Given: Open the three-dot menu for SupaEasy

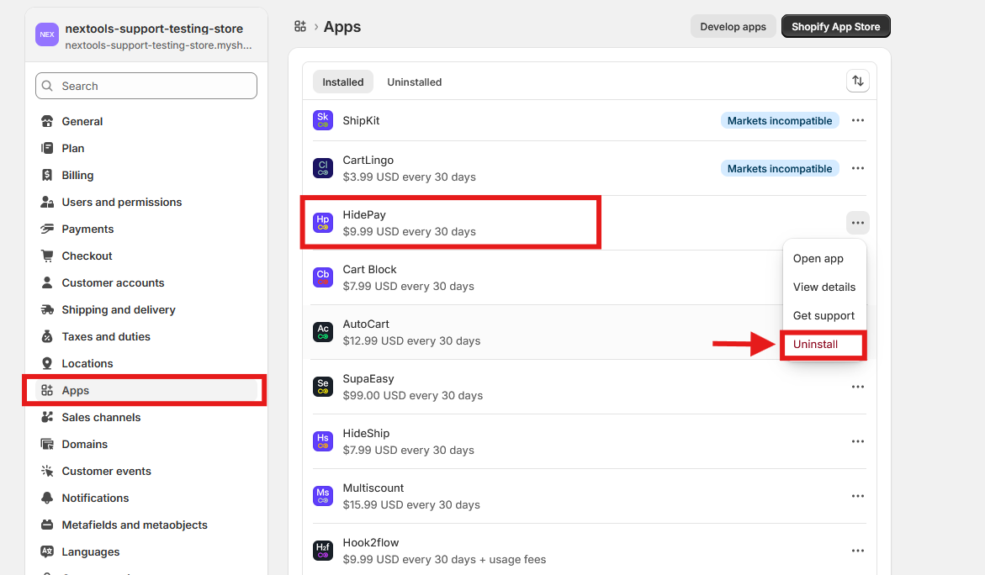Looking at the screenshot, I should [x=857, y=387].
